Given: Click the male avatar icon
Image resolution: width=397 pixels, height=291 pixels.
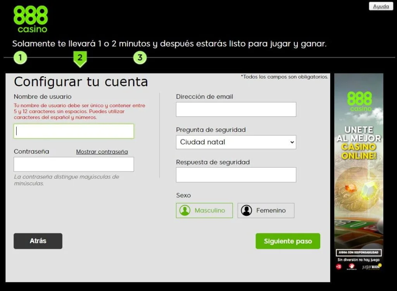Looking at the screenshot, I should (x=185, y=211).
